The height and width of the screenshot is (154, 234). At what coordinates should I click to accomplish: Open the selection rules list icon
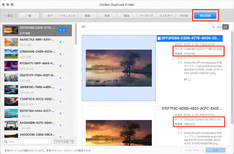pos(84,27)
